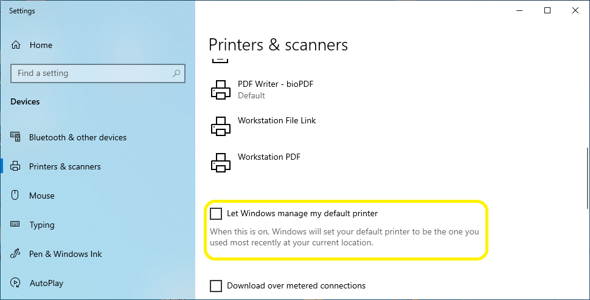Click the Pen & Windows Ink icon
Viewport: 590px width, 300px height.
point(15,254)
